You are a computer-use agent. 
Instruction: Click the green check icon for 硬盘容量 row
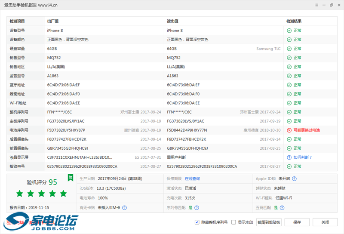coord(289,49)
